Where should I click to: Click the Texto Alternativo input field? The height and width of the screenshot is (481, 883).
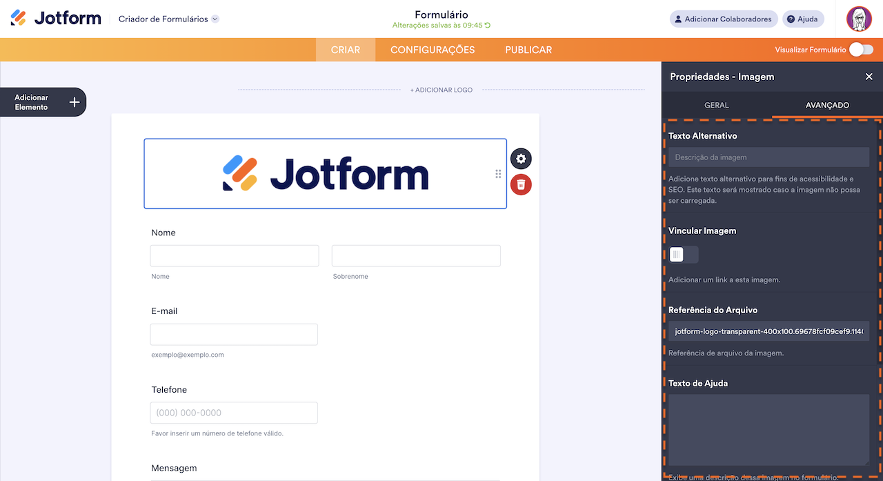tap(768, 157)
